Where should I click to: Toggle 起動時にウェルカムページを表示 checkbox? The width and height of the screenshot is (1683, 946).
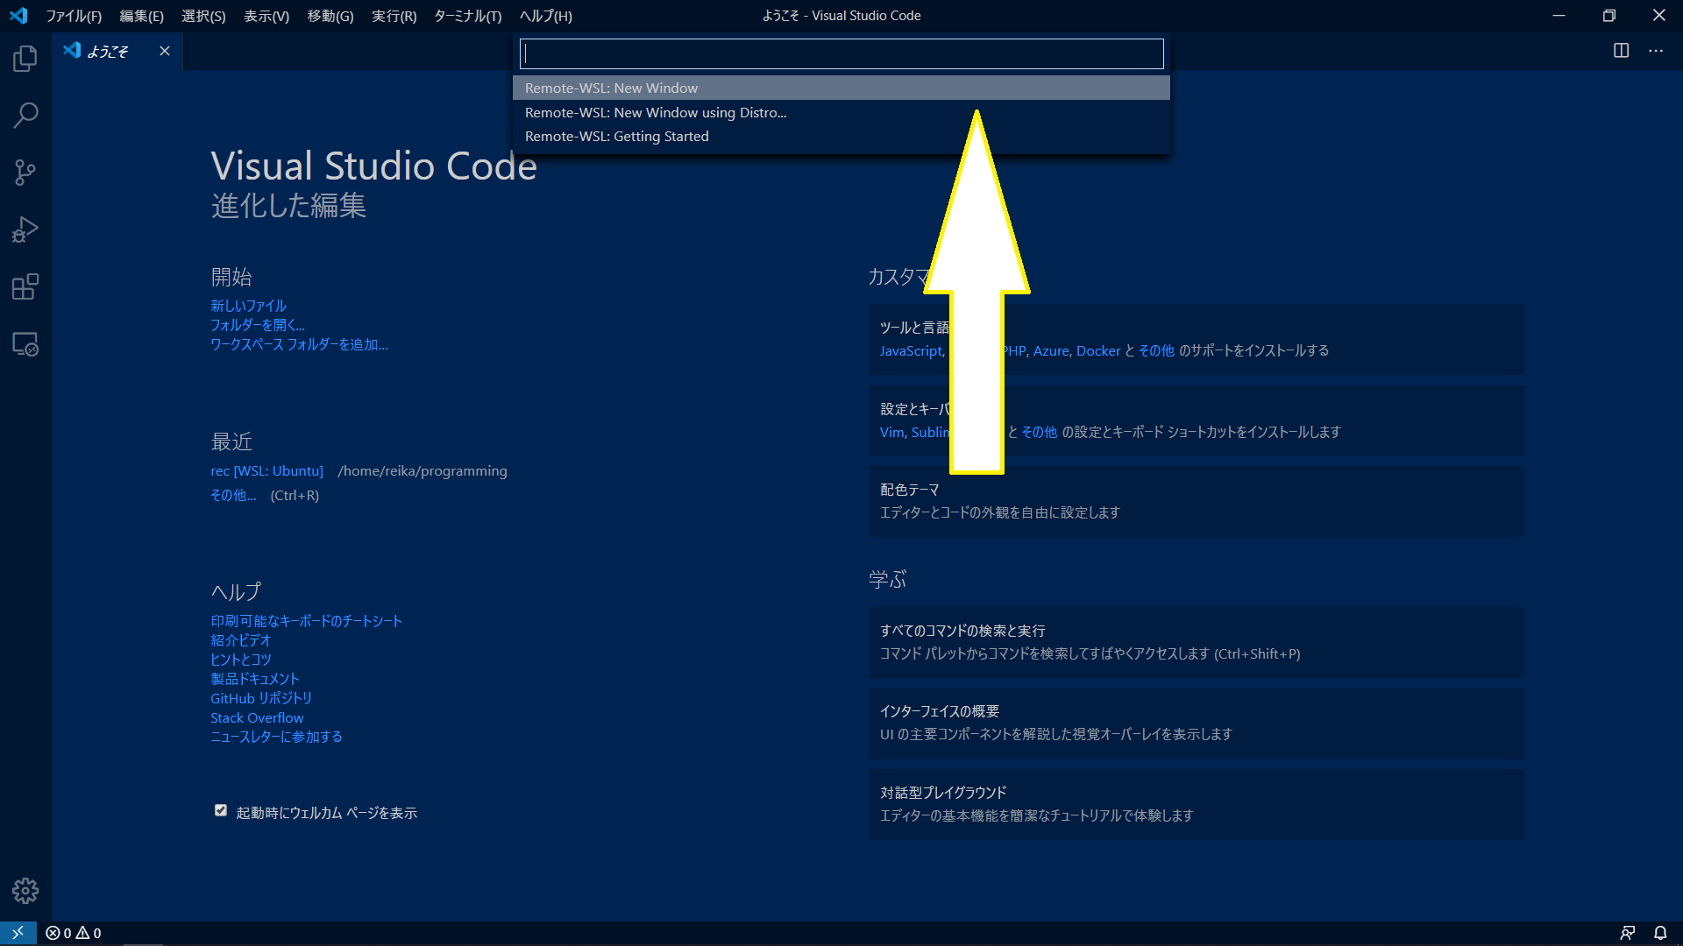220,809
